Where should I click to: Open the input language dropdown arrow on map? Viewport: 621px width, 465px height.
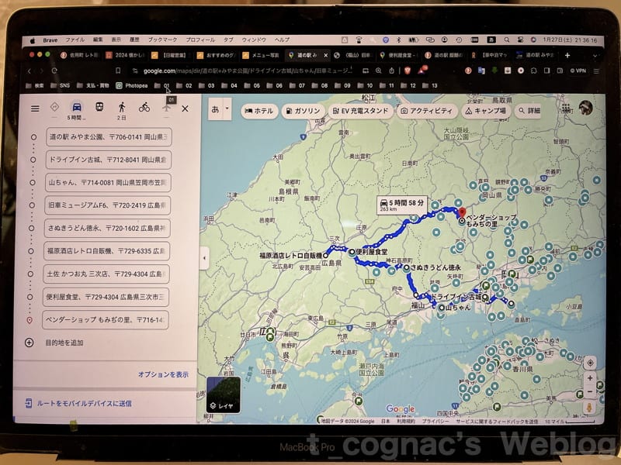tap(227, 108)
